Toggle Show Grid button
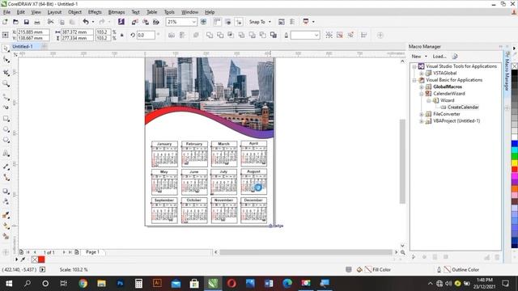Viewport: 518px width, 291px height. (x=228, y=22)
